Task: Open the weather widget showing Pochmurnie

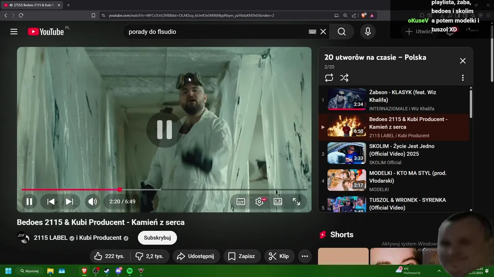Action: coord(409,271)
